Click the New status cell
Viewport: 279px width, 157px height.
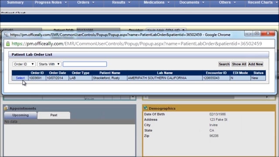pos(258,78)
